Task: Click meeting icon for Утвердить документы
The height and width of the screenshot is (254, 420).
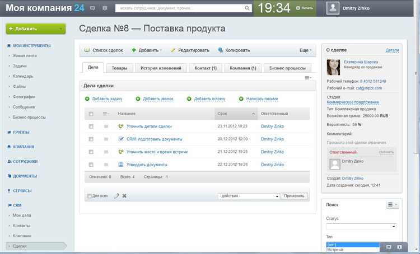Action: [x=121, y=164]
